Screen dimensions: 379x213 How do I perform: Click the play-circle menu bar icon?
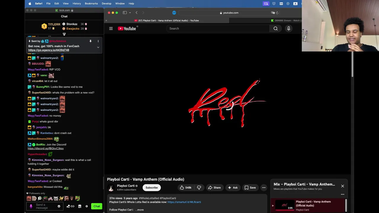click(288, 4)
